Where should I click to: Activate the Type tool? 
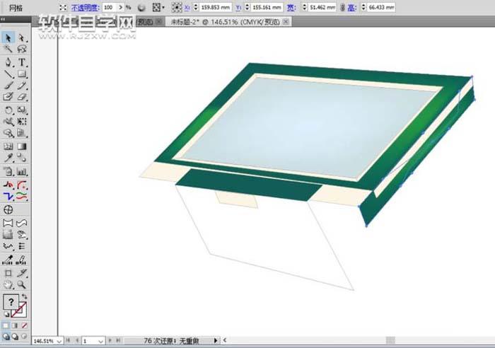[x=22, y=62]
